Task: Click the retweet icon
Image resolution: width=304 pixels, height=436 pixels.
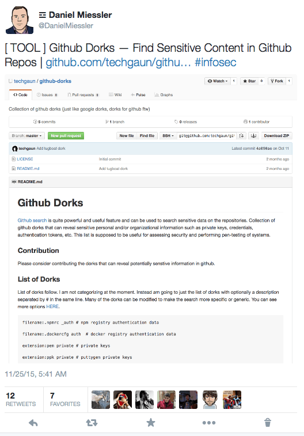Action: click(x=92, y=423)
